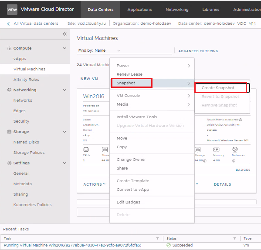Viewport: 261px width, 250px height.
Task: Click the Storage icon above 74 GB
Action: coord(197,150)
